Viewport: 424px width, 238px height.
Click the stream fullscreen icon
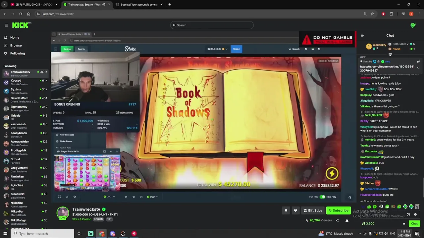[x=59, y=197]
